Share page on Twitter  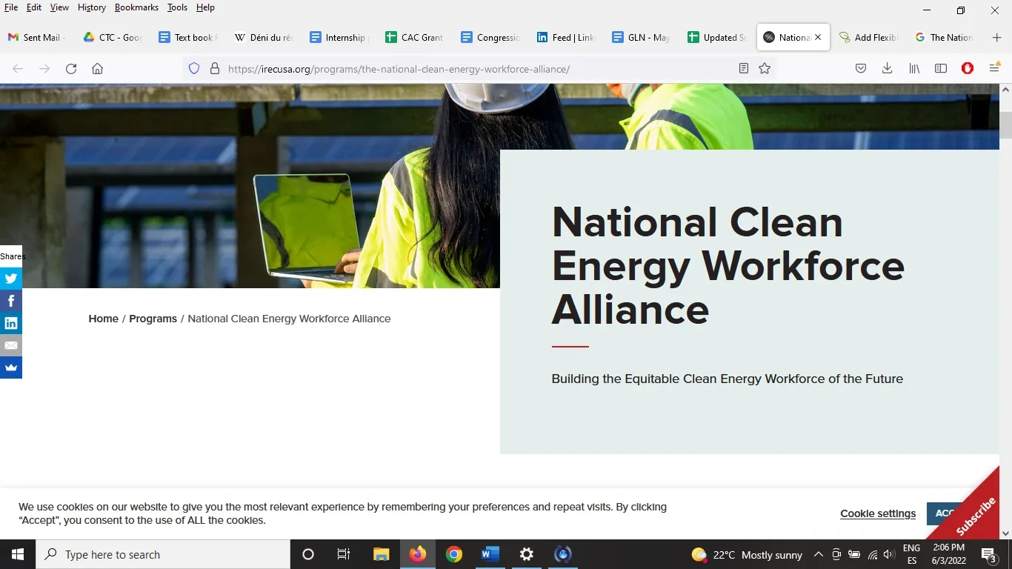click(11, 279)
